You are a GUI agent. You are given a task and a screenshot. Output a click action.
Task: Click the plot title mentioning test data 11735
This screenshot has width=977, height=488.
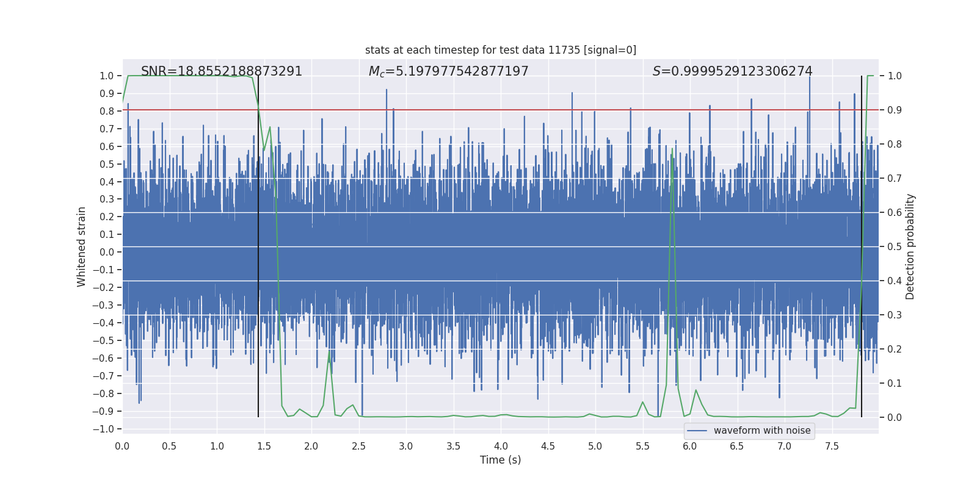pos(501,50)
